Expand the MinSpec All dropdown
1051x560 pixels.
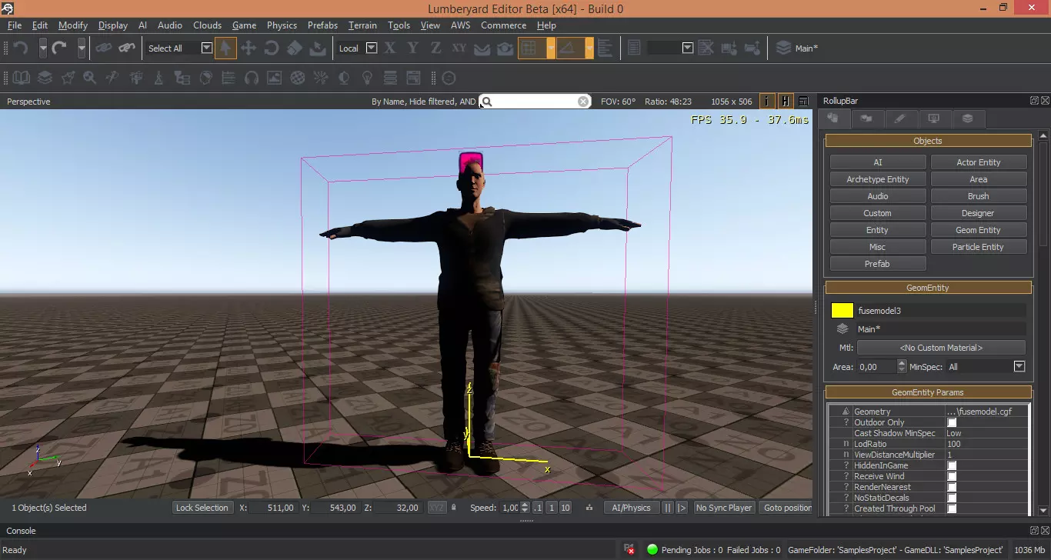[1019, 367]
